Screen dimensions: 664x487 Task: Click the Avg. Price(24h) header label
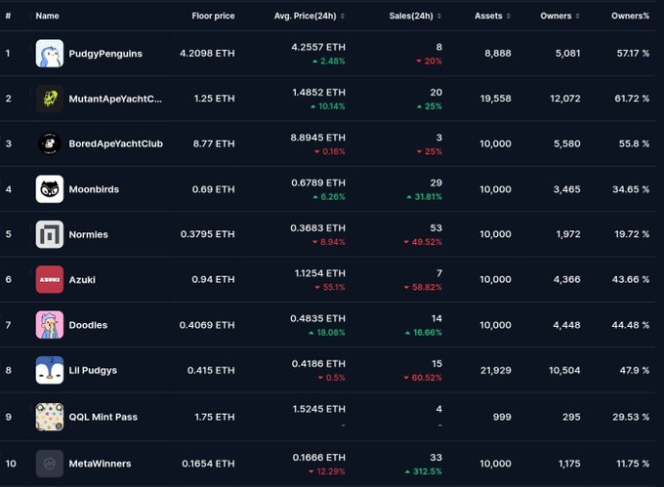(305, 16)
